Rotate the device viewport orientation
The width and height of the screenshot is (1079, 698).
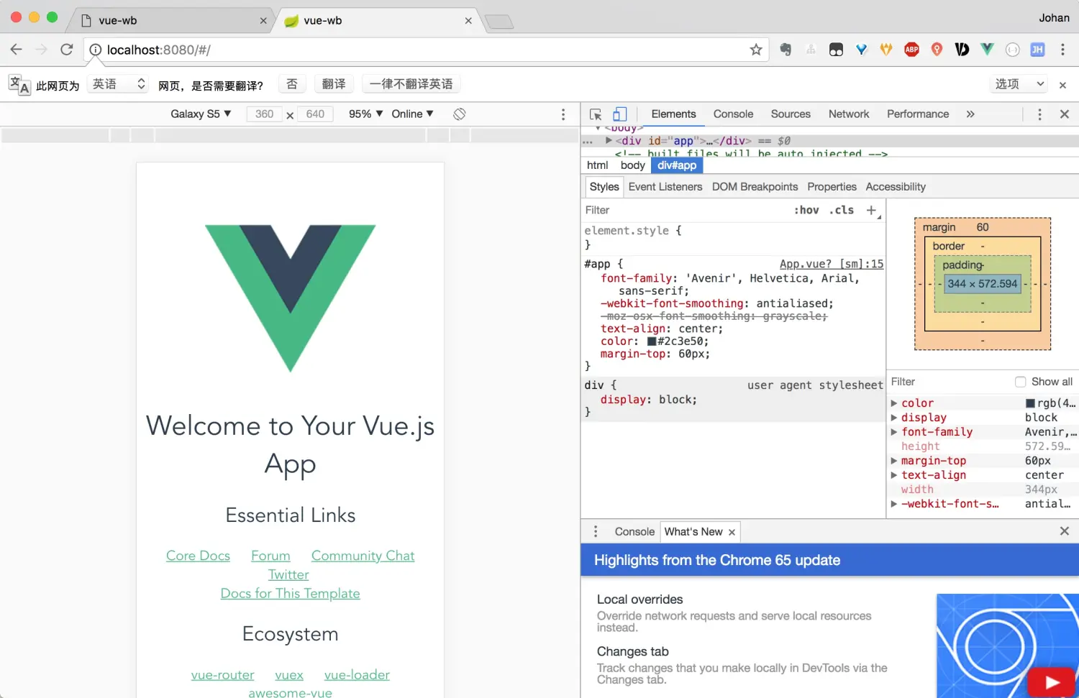point(460,114)
